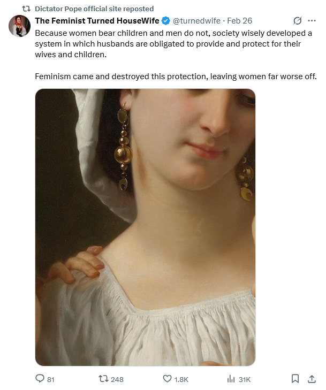Repost this tweet using the arrows icon

coord(103,379)
